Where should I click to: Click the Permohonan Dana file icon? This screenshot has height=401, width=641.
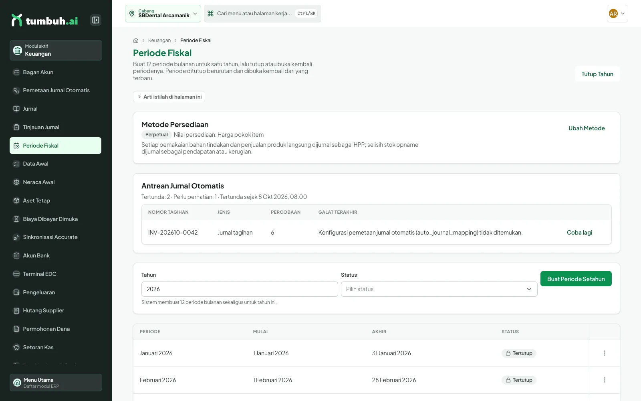pos(16,329)
